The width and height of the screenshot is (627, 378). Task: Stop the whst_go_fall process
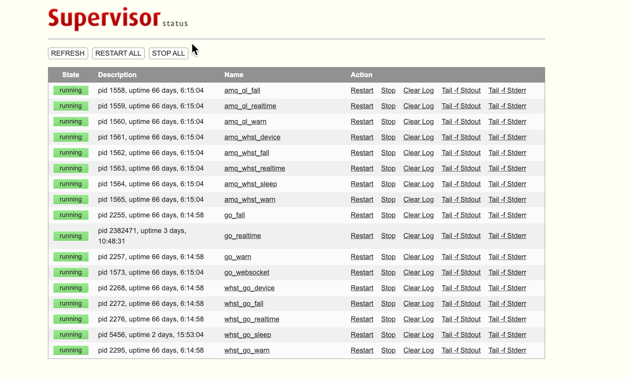[x=388, y=304]
